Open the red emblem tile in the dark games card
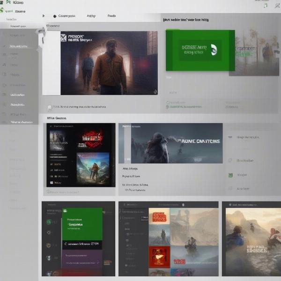This screenshot has height=281, width=281. tap(92, 137)
